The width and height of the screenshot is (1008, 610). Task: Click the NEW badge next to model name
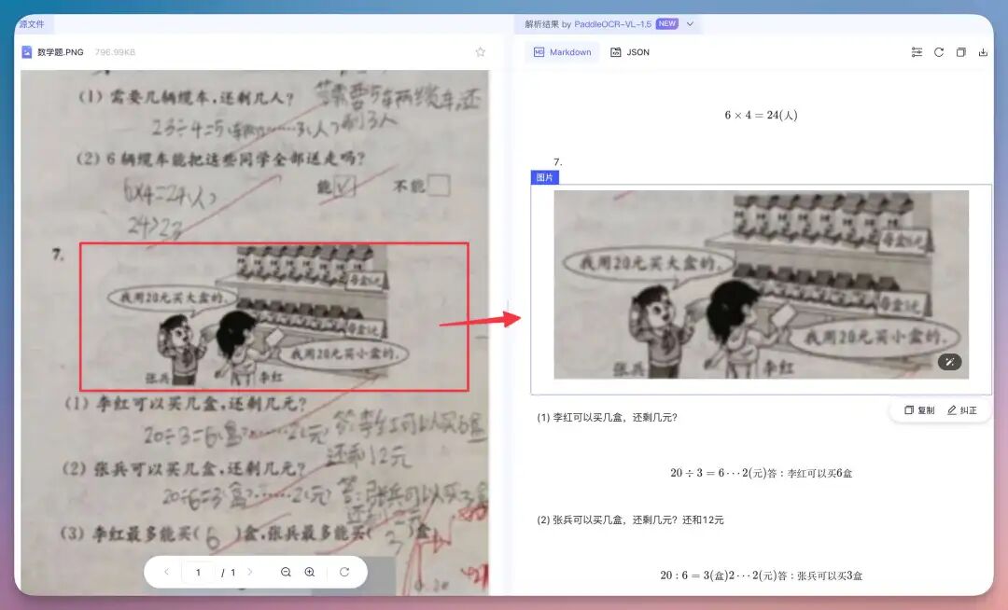666,23
